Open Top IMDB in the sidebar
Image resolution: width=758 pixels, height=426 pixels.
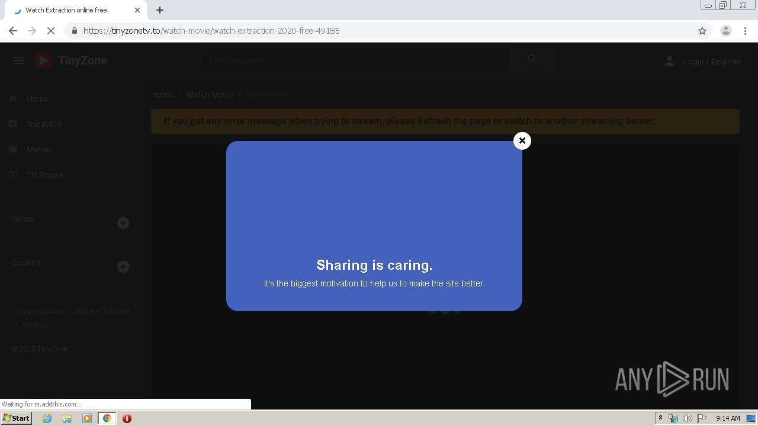(44, 124)
